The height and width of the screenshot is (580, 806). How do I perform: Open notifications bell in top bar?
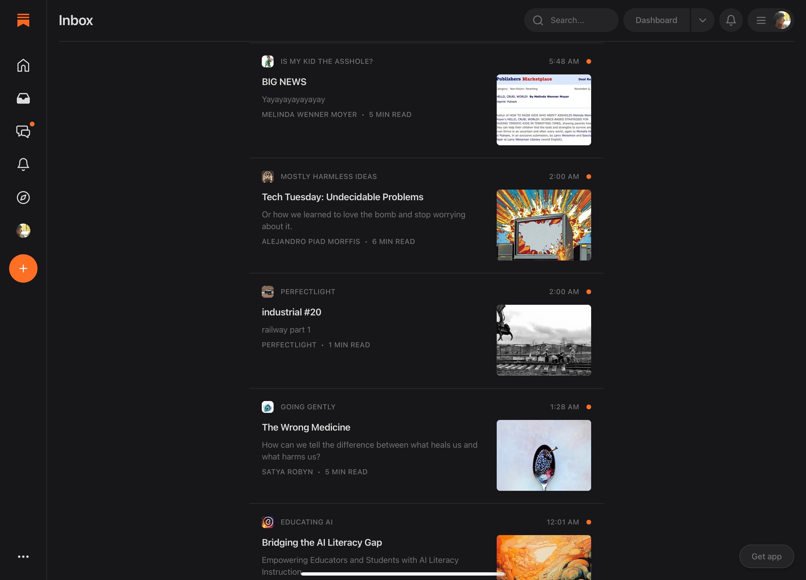[731, 20]
